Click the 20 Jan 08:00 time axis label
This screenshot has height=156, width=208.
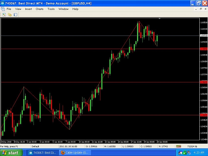click(162, 142)
